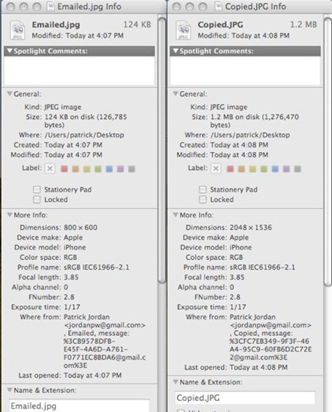
Task: Click the scrollbar thumb of Copied.JPG Info
Action: 328,151
